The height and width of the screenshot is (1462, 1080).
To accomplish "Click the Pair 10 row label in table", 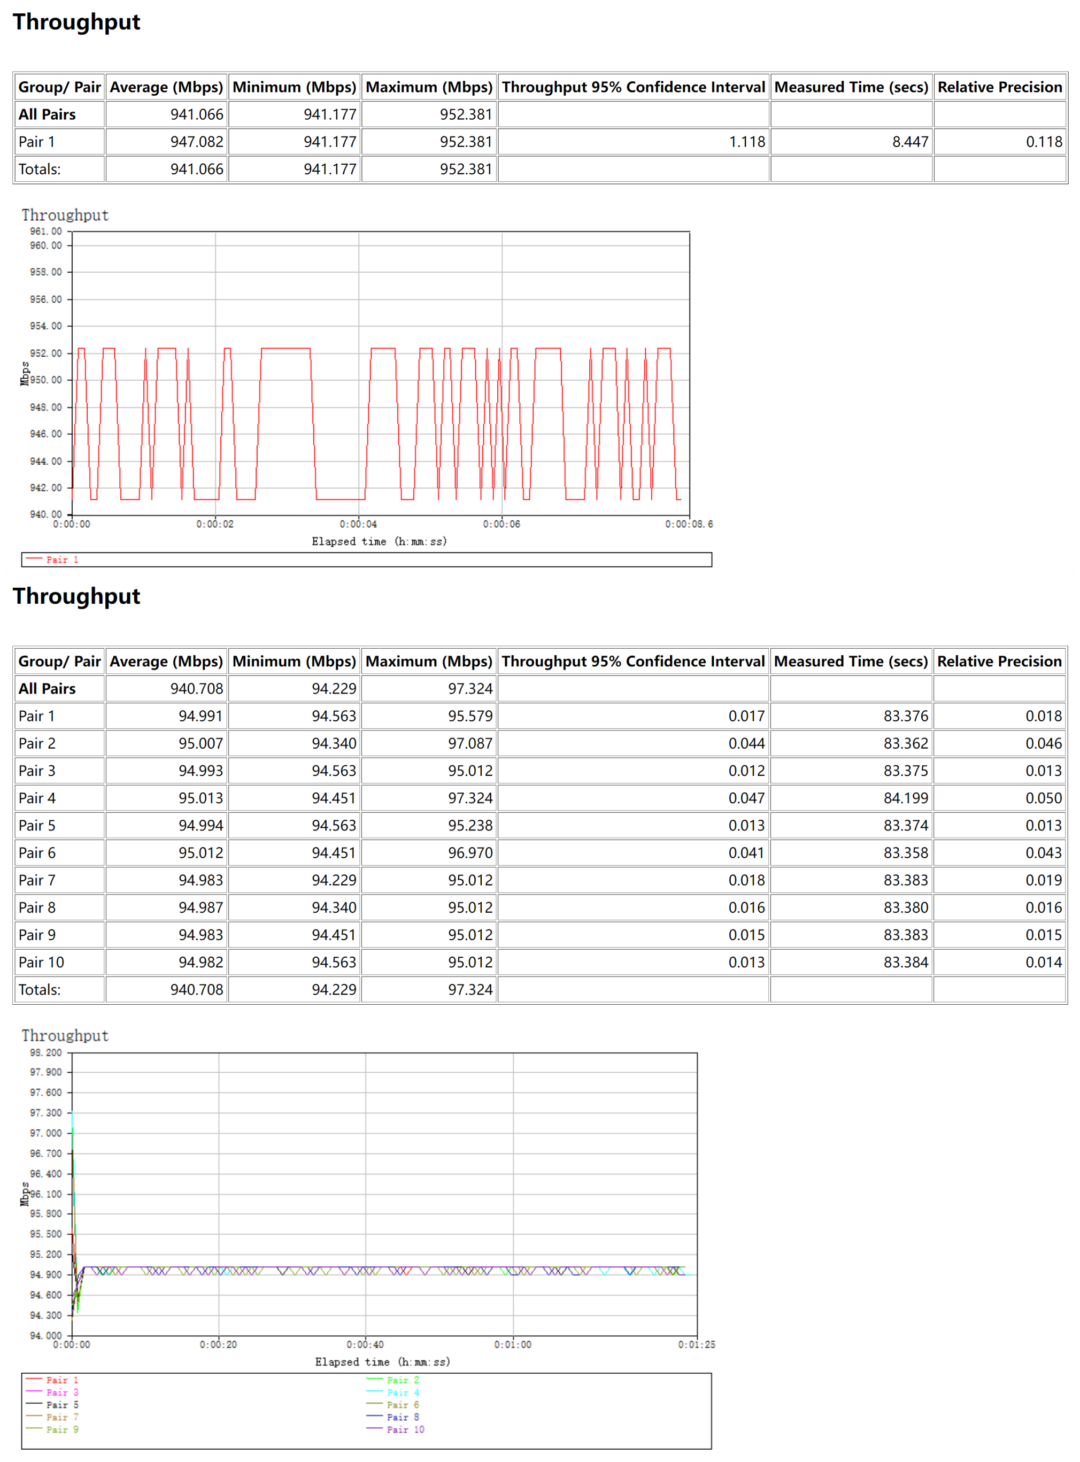I will coord(41,963).
